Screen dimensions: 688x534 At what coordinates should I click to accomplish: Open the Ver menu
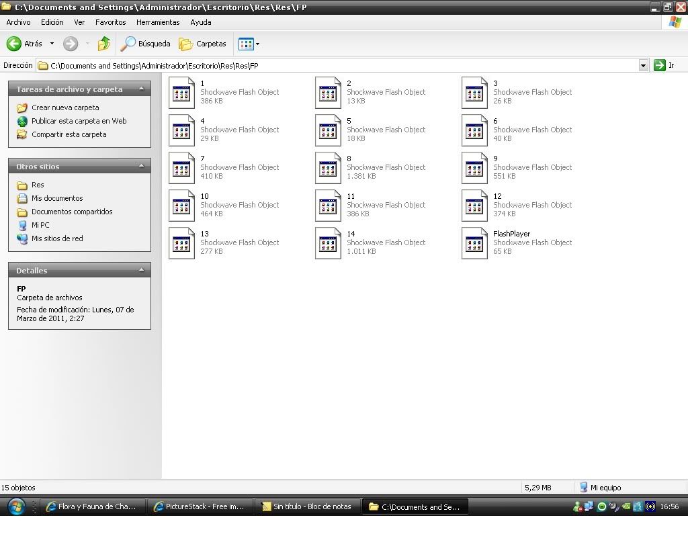(79, 22)
